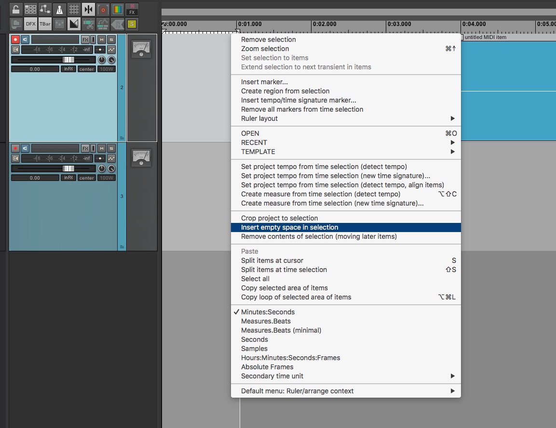Click track 2 pan knob
The height and width of the screenshot is (428, 556).
102,60
